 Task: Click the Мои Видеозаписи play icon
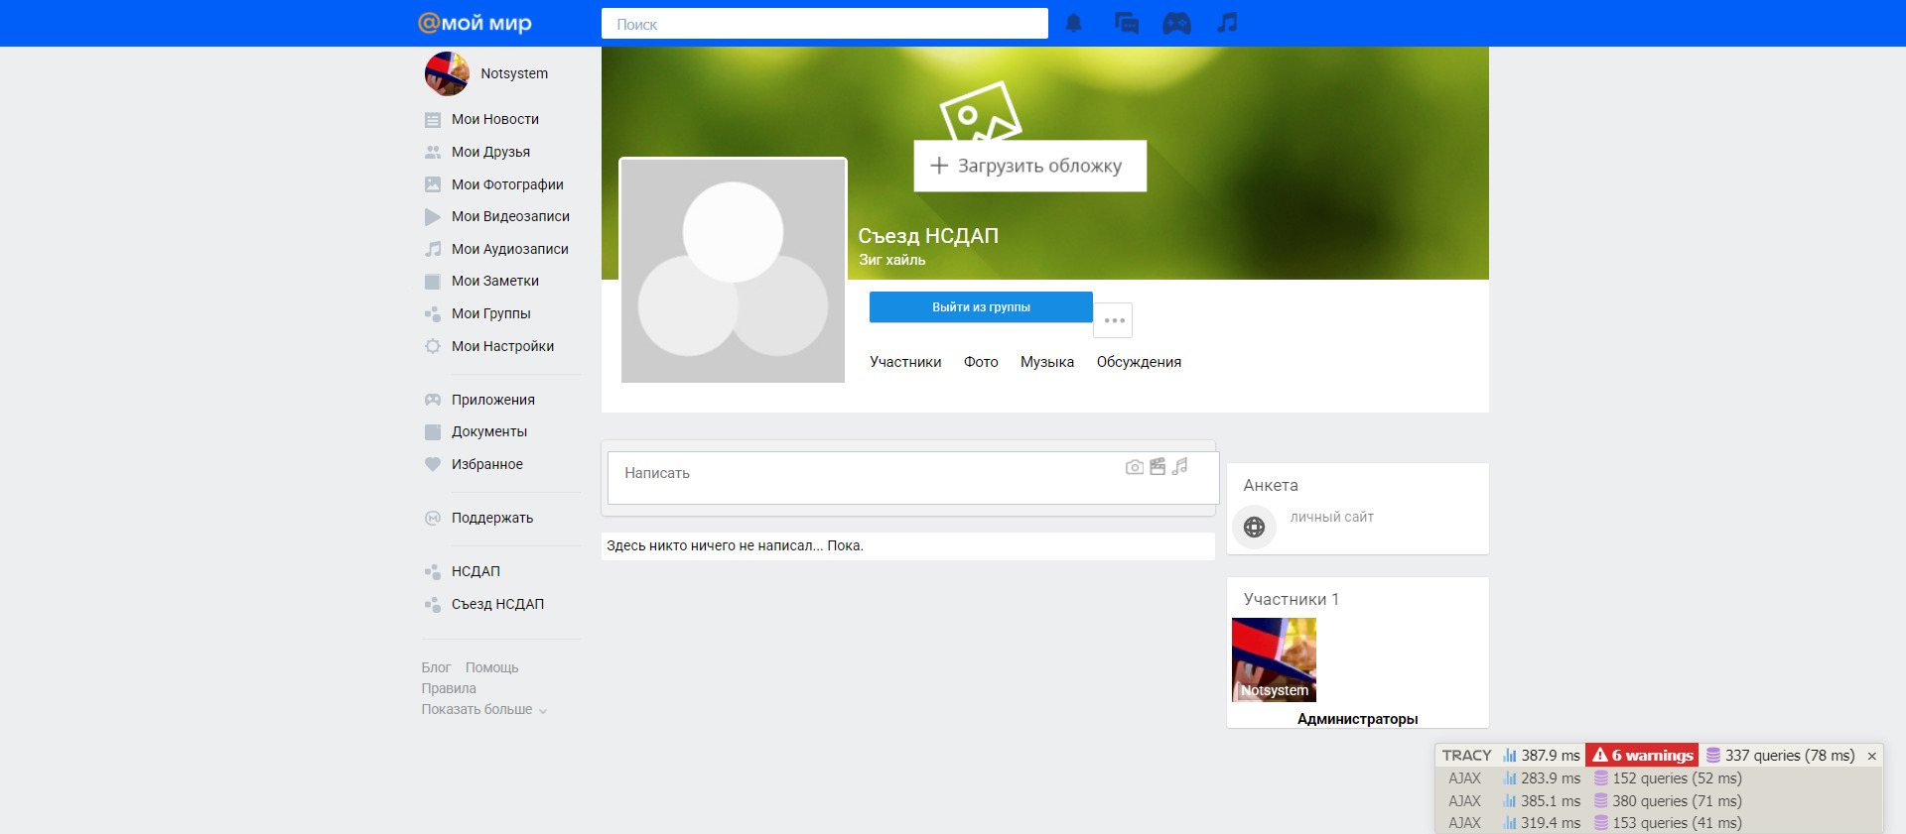(433, 216)
